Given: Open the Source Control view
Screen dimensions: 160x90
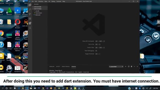Looking at the screenshot, I should pyautogui.click(x=30, y=14).
